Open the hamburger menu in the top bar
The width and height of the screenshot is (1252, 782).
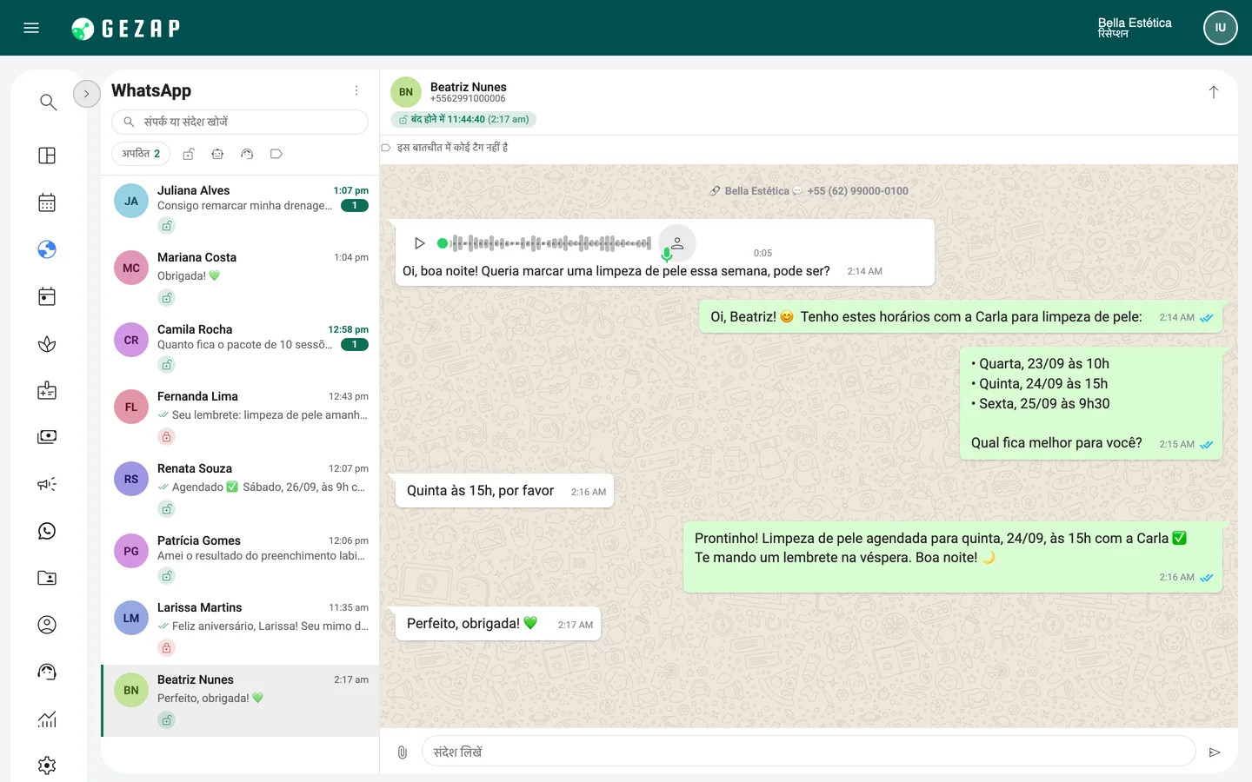click(x=31, y=28)
